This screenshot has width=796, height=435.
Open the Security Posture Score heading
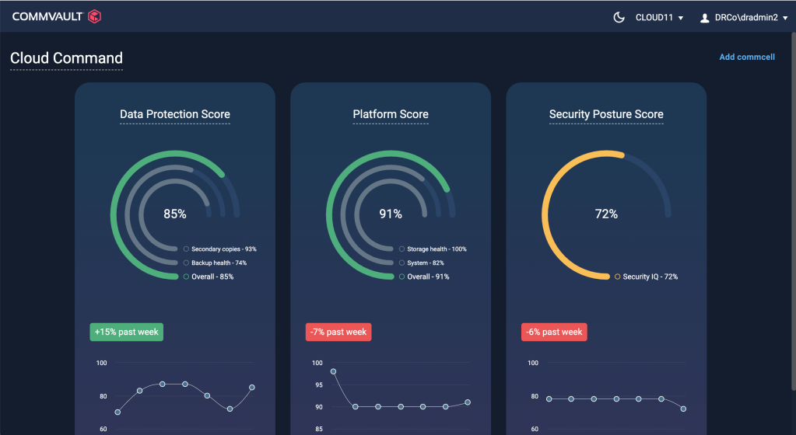[x=606, y=114]
